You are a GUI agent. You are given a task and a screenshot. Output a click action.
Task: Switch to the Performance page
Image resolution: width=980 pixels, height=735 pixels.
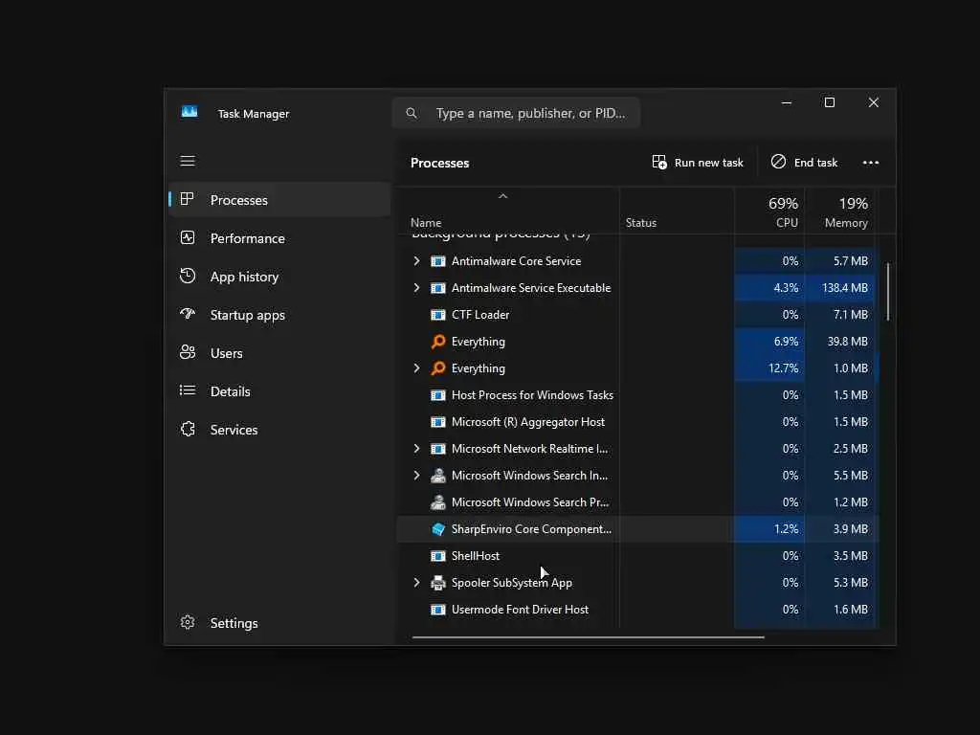coord(279,238)
